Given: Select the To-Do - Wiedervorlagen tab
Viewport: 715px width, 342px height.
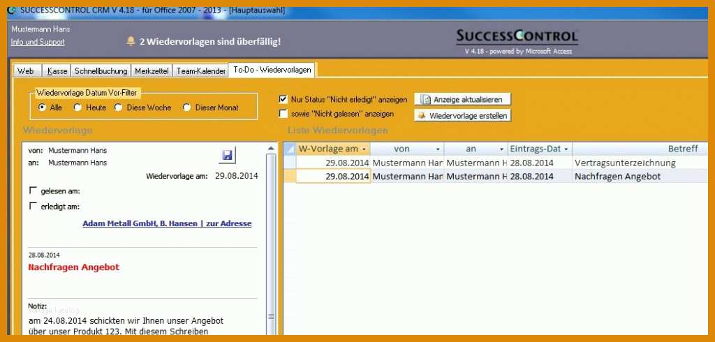Looking at the screenshot, I should pos(272,70).
